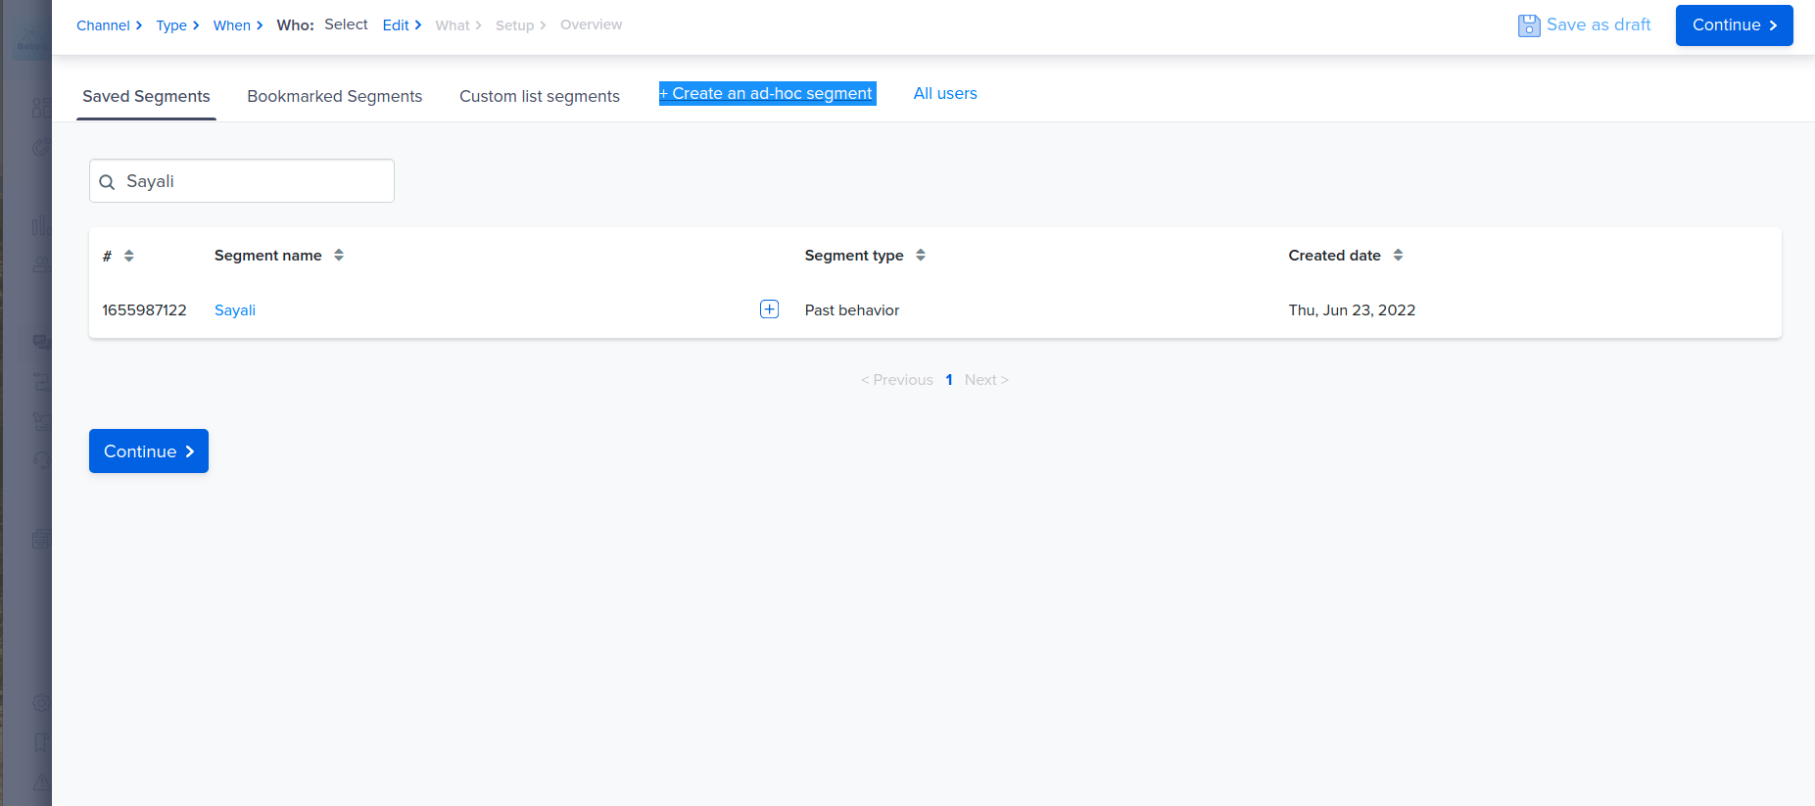Go to Previous page of results
This screenshot has height=806, width=1815.
click(897, 380)
